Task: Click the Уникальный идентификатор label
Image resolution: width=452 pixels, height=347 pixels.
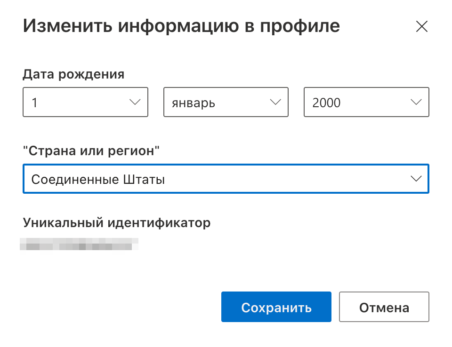Action: (116, 222)
